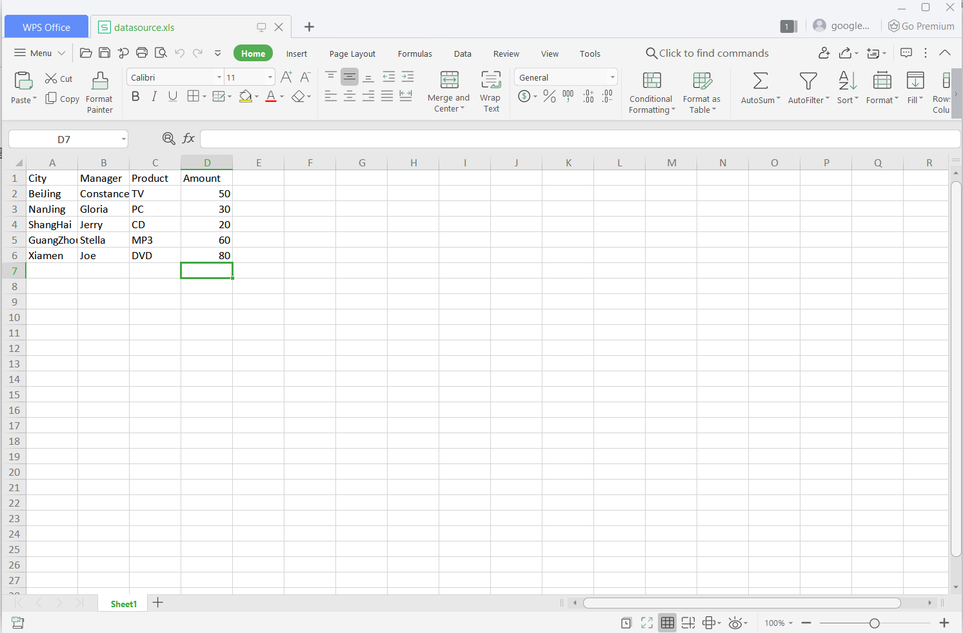The image size is (963, 633).
Task: Toggle center horizontal alignment
Action: click(350, 96)
